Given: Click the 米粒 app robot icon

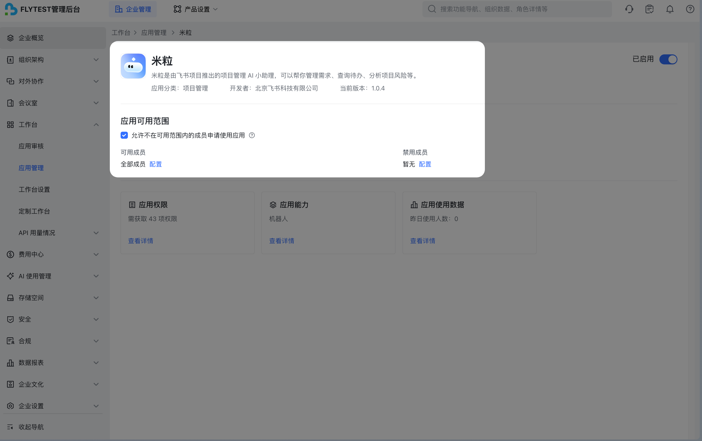Looking at the screenshot, I should (133, 66).
